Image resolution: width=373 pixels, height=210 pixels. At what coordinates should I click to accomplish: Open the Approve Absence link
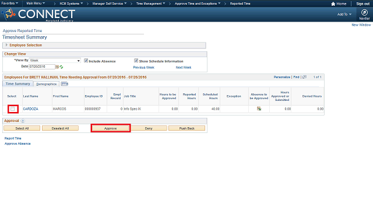[x=17, y=143]
